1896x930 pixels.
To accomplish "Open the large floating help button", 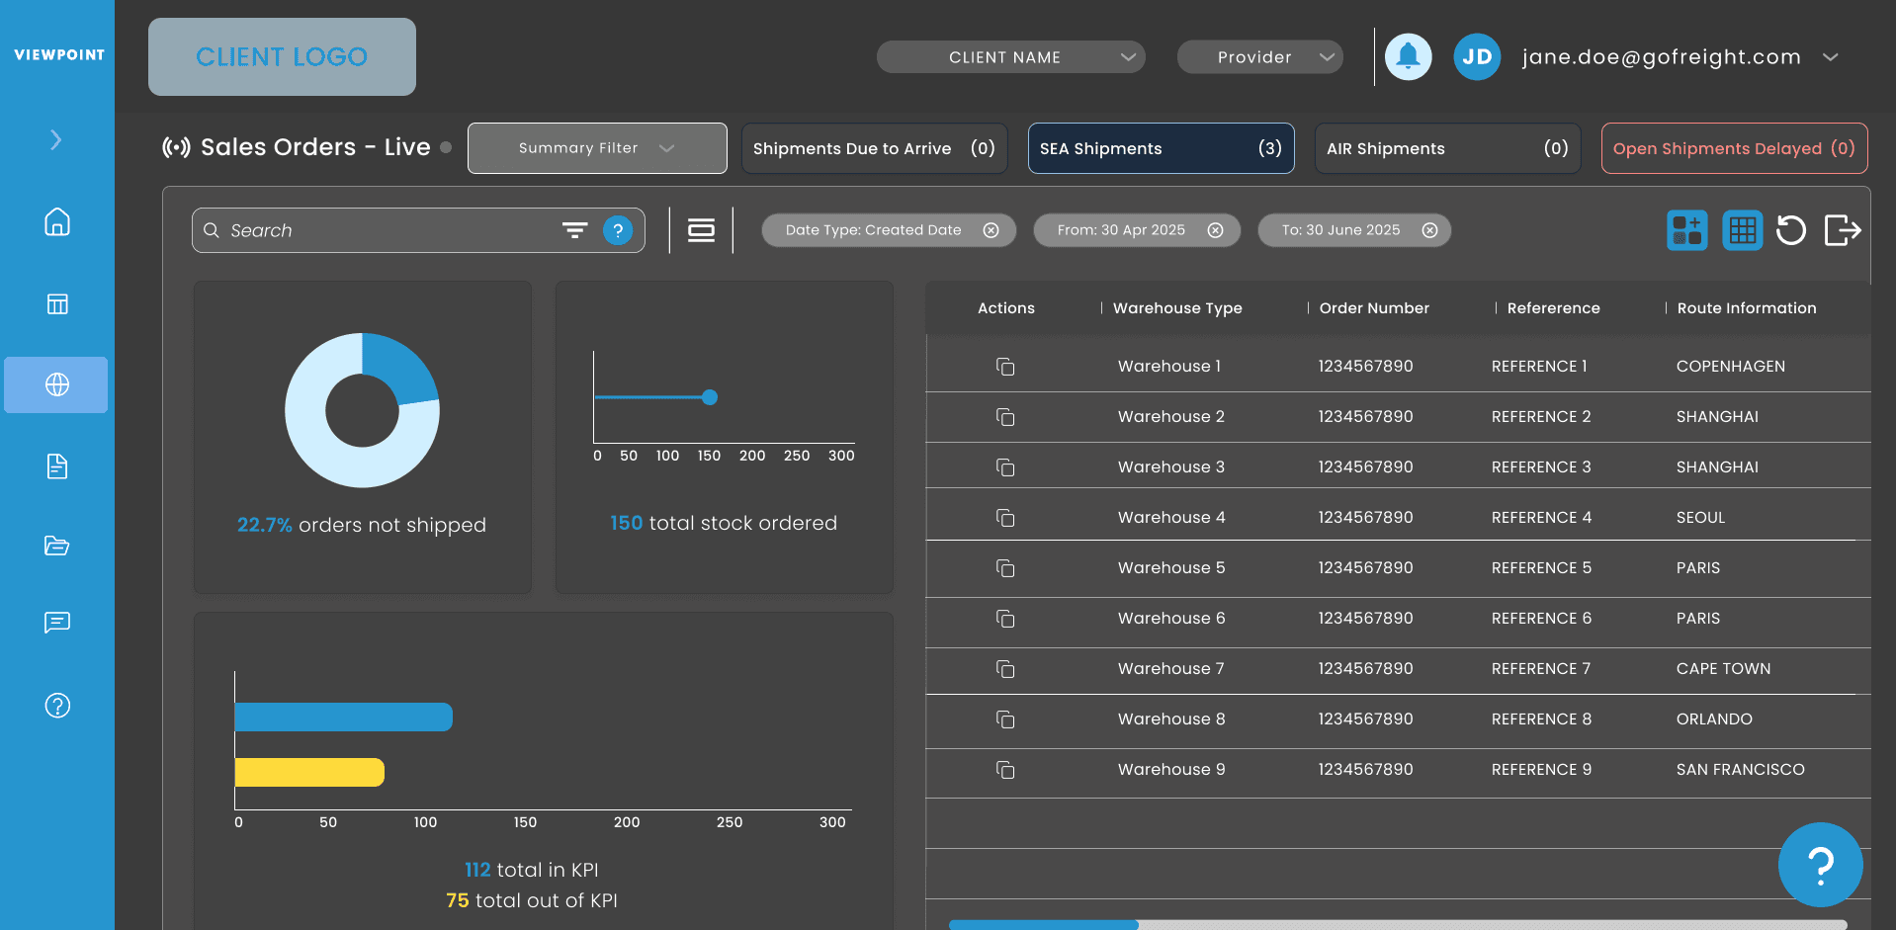I will click(1820, 865).
